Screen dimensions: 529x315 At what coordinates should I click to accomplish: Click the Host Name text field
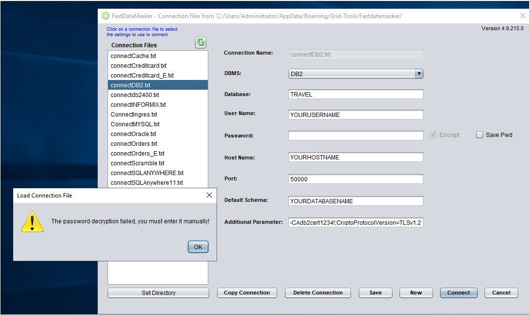click(x=355, y=157)
